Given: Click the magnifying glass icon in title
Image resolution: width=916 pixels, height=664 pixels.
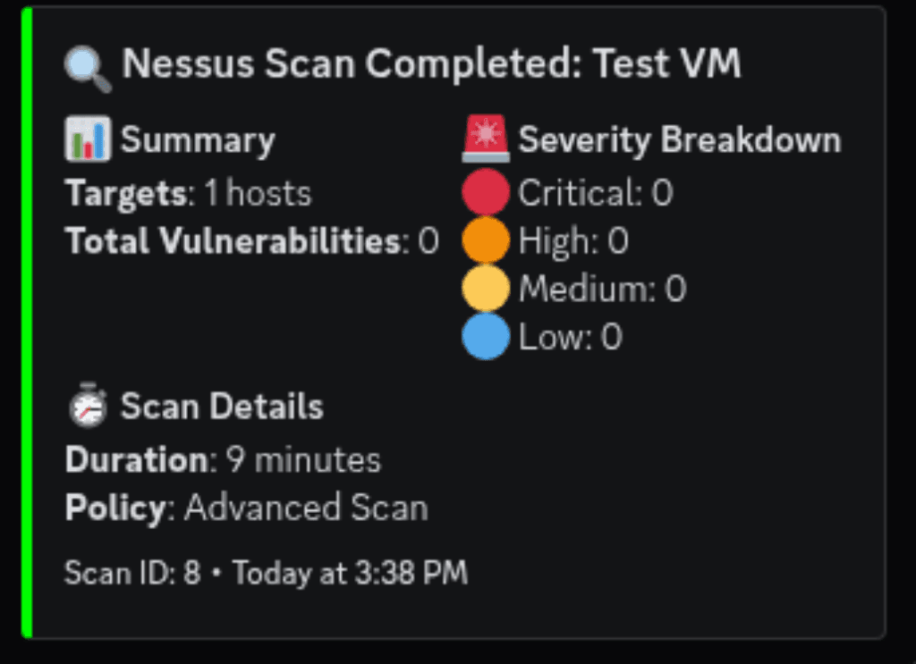Looking at the screenshot, I should click(x=88, y=68).
